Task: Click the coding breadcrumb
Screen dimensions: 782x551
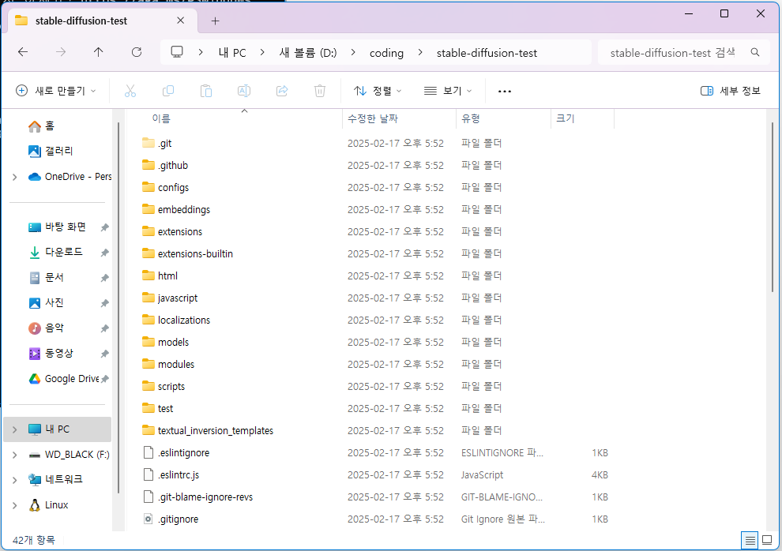Action: pos(386,53)
